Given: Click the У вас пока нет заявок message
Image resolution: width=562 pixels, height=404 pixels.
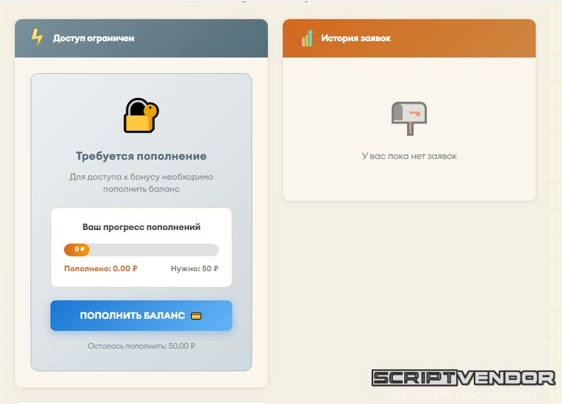Looking at the screenshot, I should tap(409, 156).
